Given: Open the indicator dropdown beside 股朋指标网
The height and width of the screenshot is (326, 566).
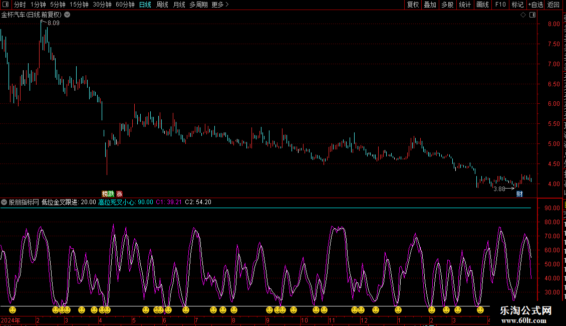Looking at the screenshot, I should point(4,202).
